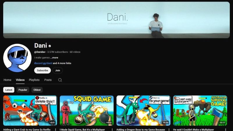Open 'I Made Squid Game' video title
The height and width of the screenshot is (131, 233).
coord(82,130)
